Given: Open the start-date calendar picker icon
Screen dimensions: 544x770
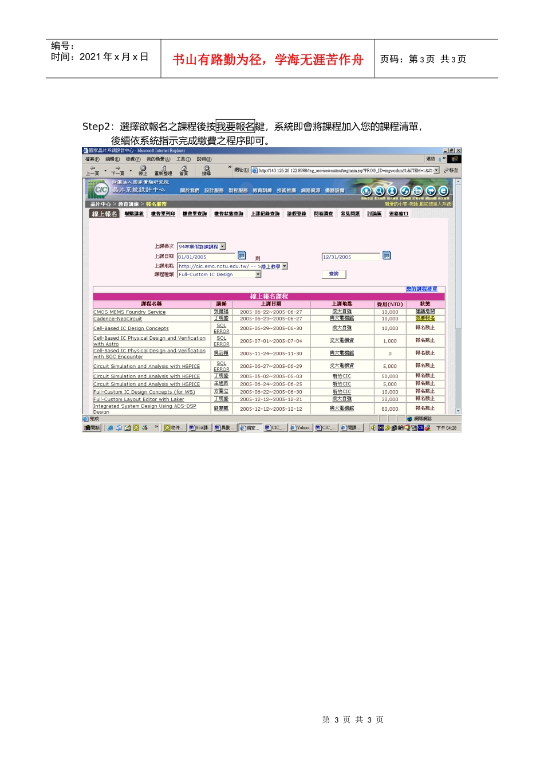Looking at the screenshot, I should [x=242, y=256].
